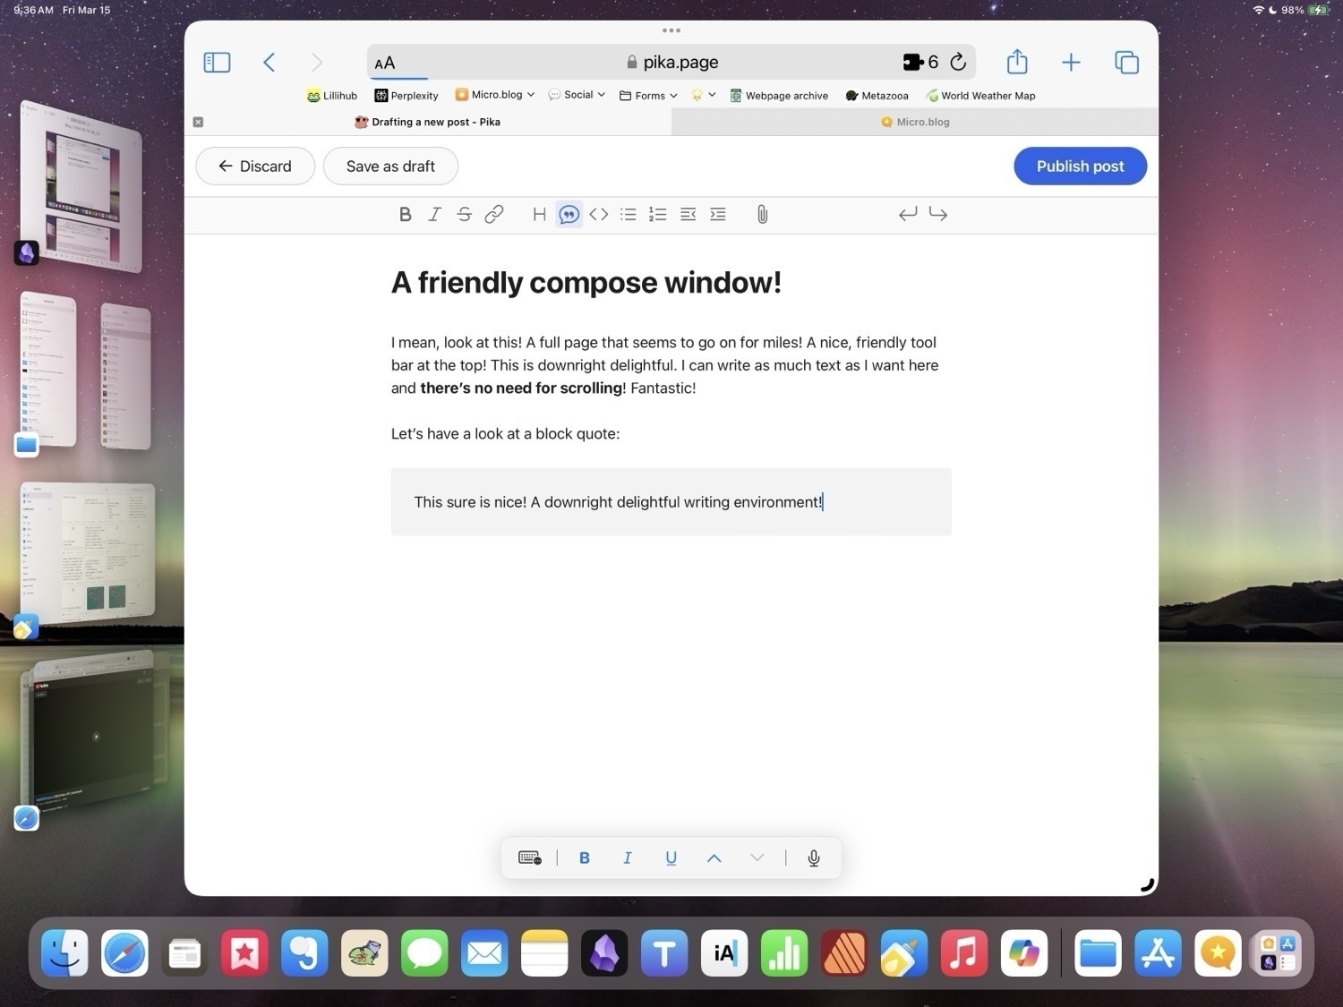Attach a file with the paperclip icon

click(x=762, y=214)
